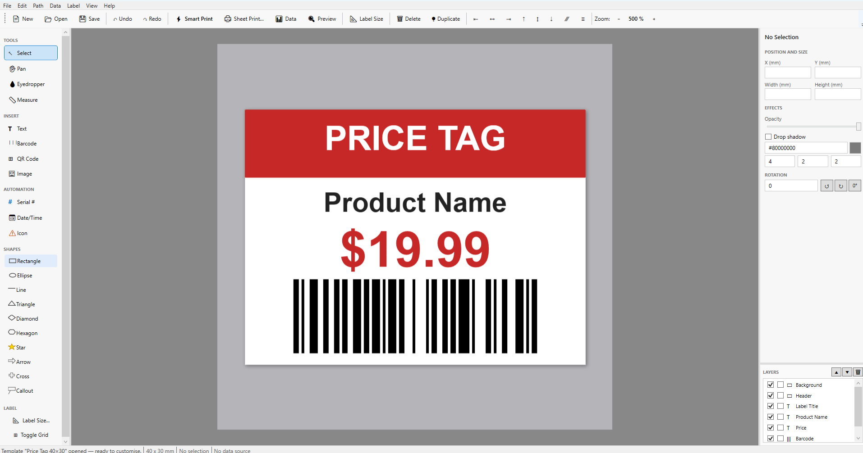Align right using toolbar arrow icon
863x453 pixels.
pos(509,19)
